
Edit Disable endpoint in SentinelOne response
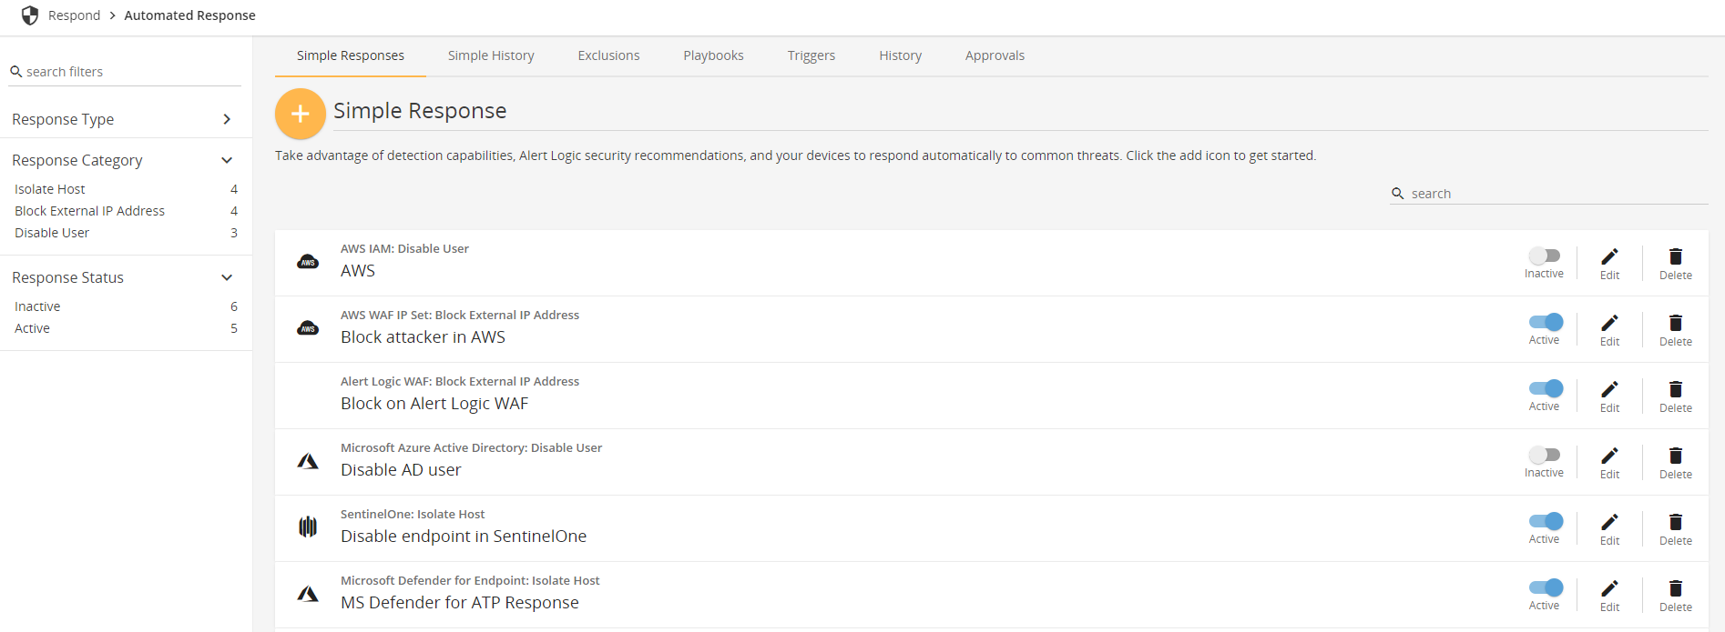point(1609,528)
